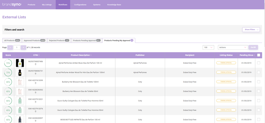Click 45% score circle for Her Blossom 100ml
This screenshot has height=123, width=265.
8,82
